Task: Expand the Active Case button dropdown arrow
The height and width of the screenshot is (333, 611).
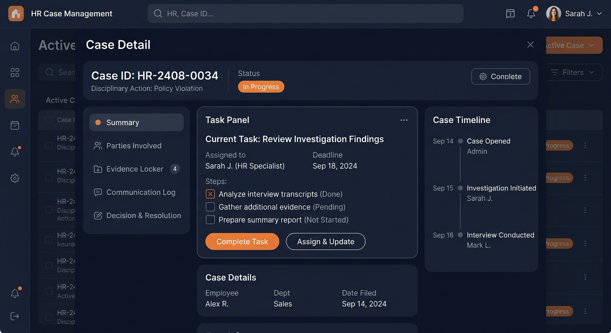Action: [x=591, y=45]
